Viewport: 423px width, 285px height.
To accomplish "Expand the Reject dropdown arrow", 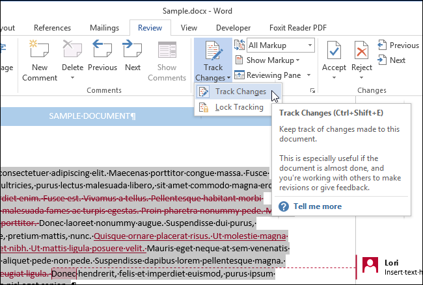I will pyautogui.click(x=361, y=78).
